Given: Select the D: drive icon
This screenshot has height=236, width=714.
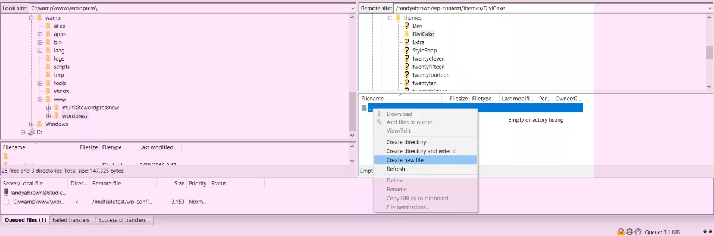Looking at the screenshot, I should [x=32, y=133].
